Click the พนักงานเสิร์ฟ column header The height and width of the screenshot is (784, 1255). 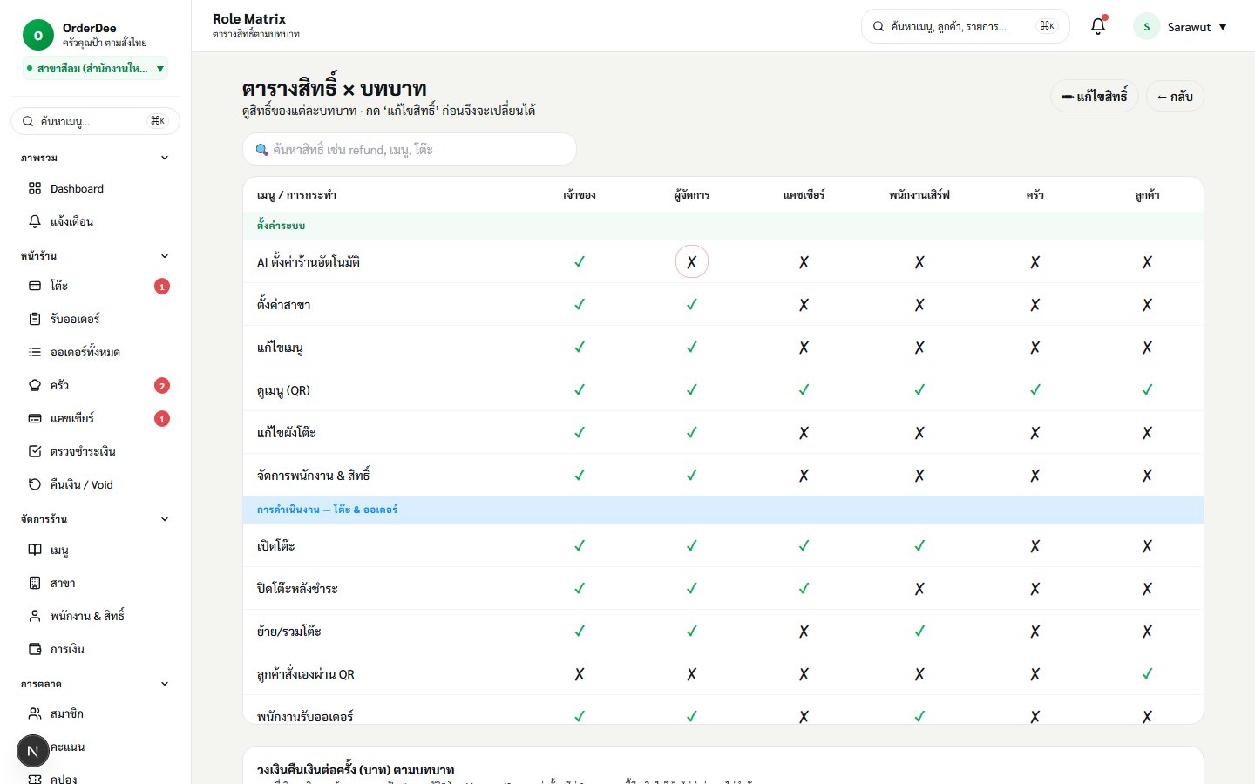pos(919,195)
